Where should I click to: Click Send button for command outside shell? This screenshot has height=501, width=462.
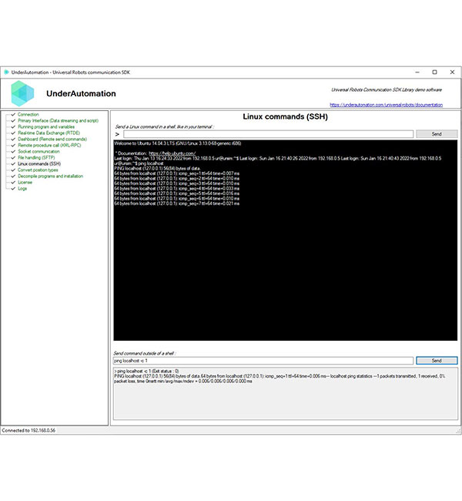pyautogui.click(x=437, y=361)
